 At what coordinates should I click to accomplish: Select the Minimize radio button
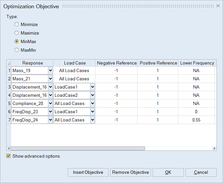pos(17,25)
